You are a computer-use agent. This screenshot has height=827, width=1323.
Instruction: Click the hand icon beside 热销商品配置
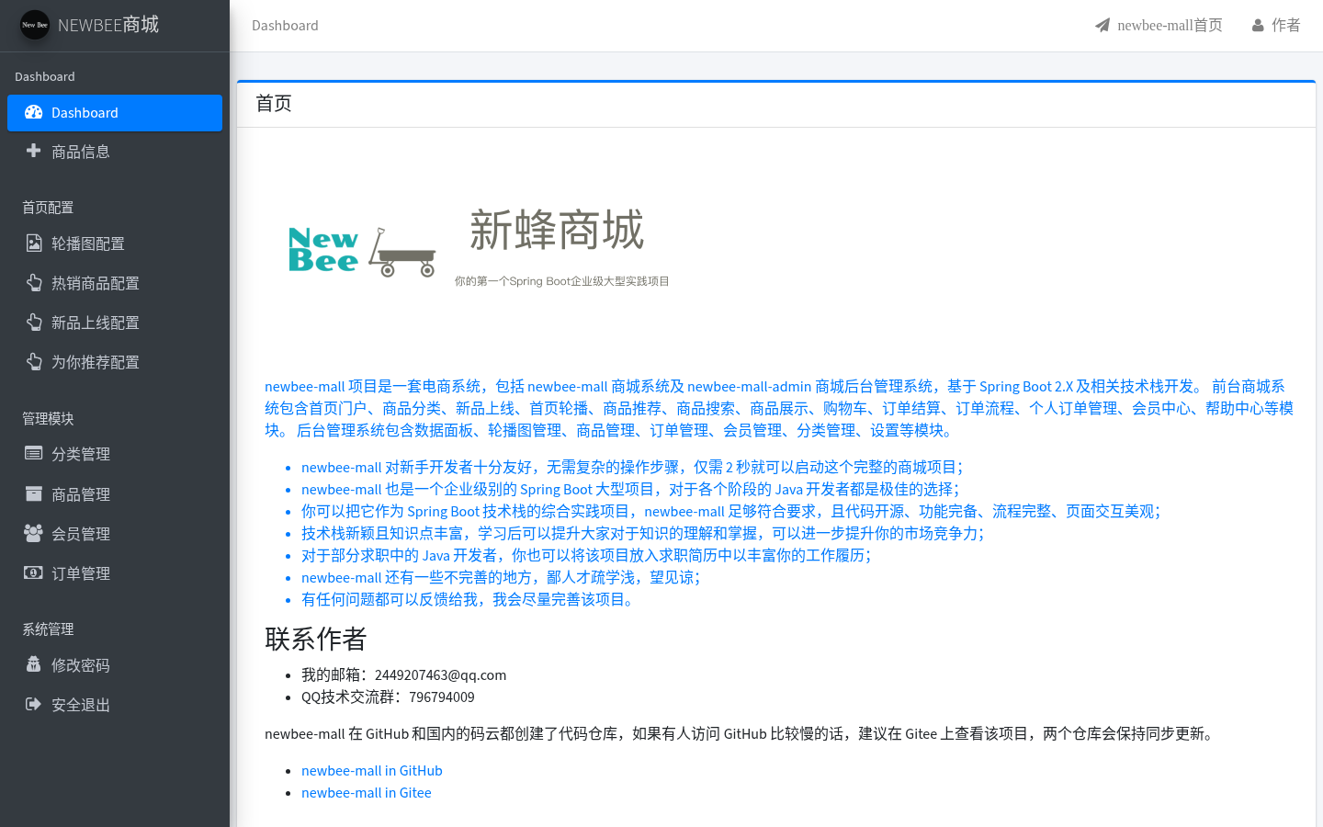[34, 283]
